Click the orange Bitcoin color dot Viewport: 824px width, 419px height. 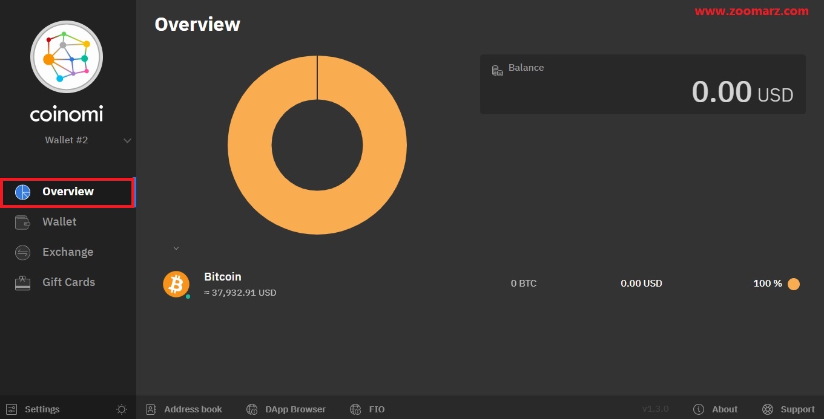794,284
